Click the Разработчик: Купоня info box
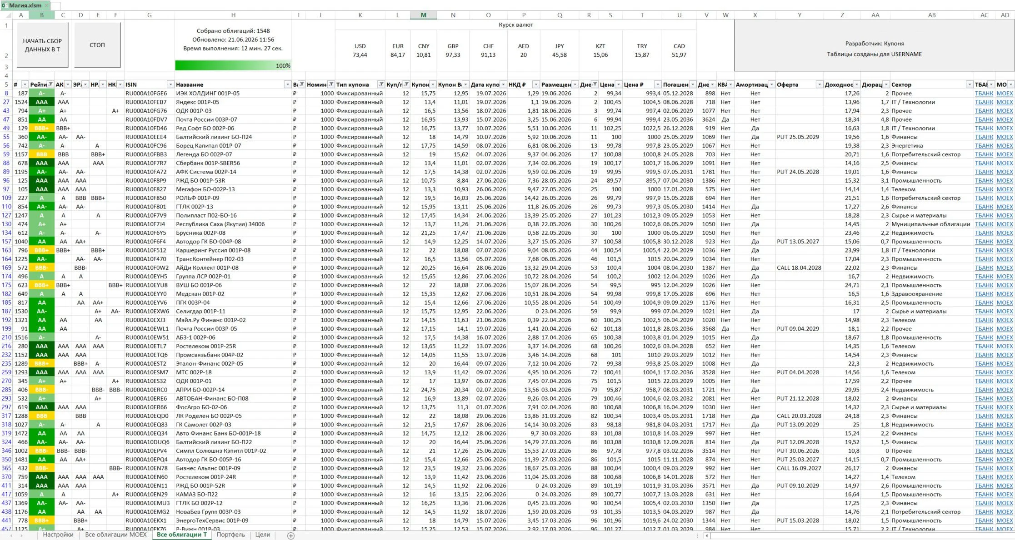The image size is (1015, 540). pos(874,45)
